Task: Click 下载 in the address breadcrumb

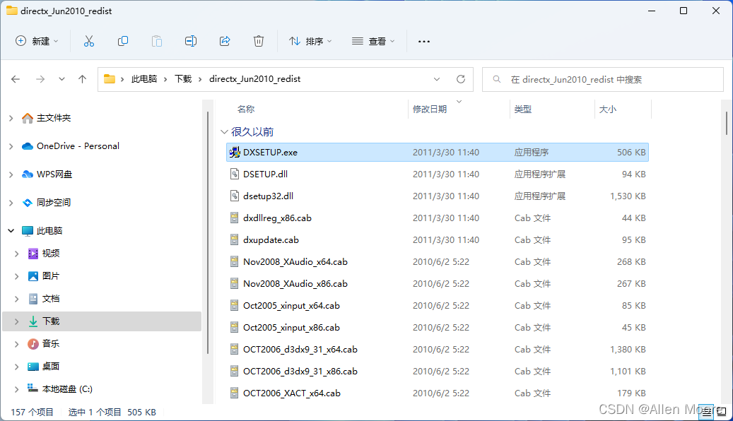Action: tap(183, 79)
